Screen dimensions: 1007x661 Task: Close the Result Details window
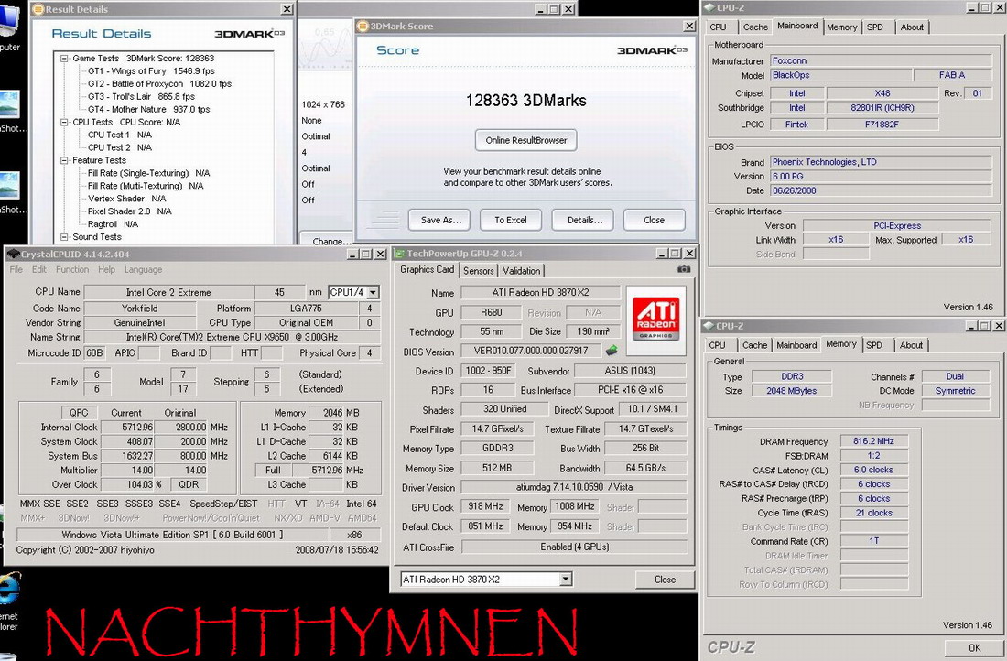coord(287,9)
